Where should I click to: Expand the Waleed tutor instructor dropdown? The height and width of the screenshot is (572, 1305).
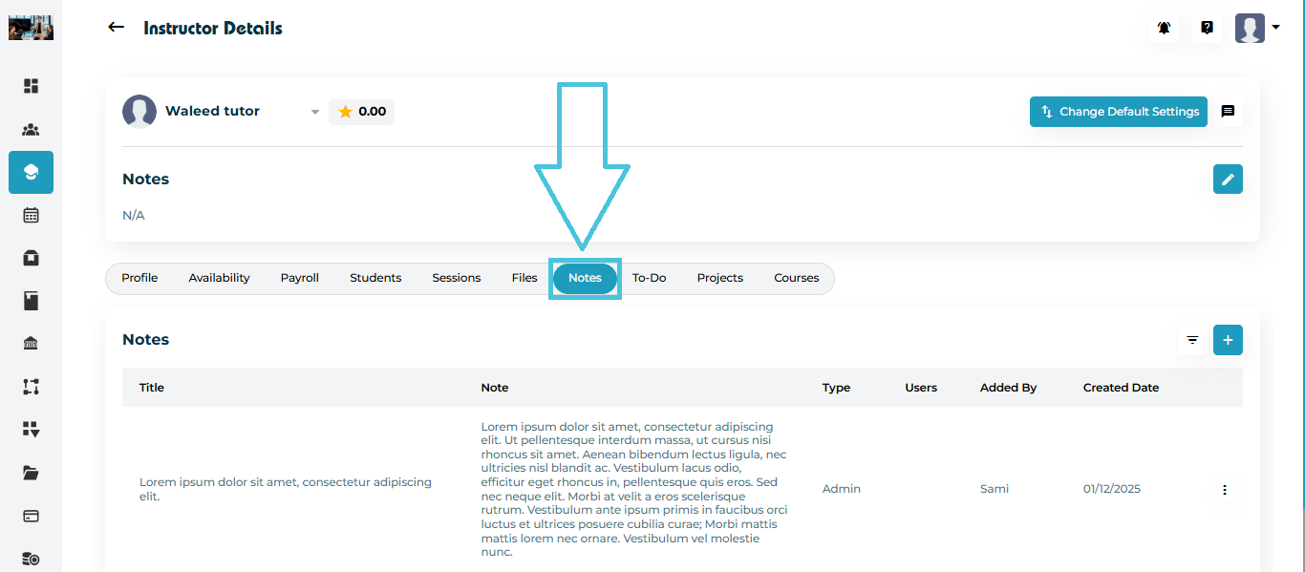click(x=314, y=113)
